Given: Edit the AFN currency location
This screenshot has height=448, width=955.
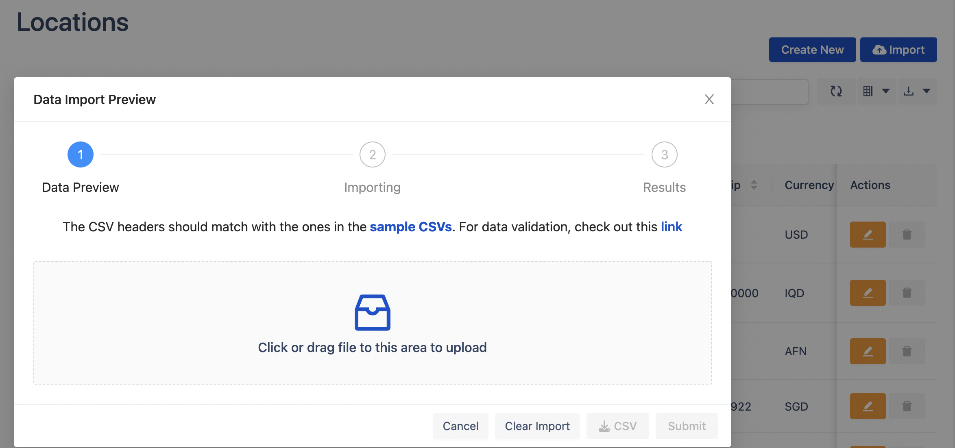Looking at the screenshot, I should [868, 351].
